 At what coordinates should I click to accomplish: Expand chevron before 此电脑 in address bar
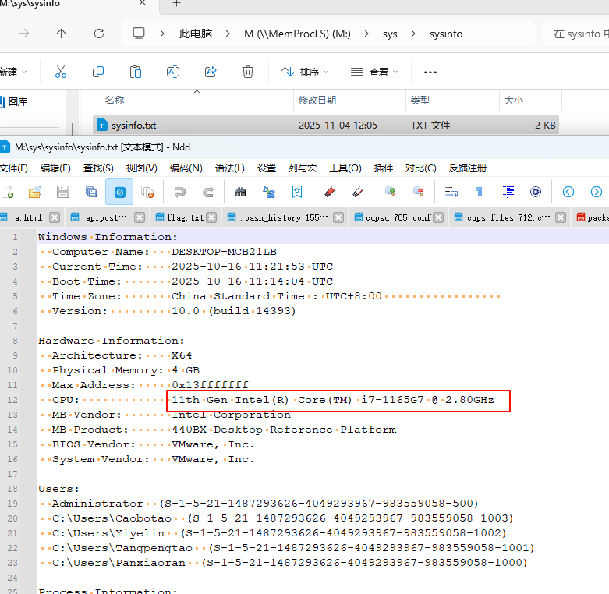pos(162,34)
